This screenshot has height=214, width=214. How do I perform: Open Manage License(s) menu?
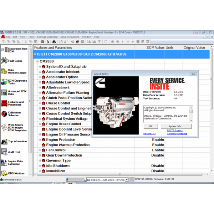(47, 37)
